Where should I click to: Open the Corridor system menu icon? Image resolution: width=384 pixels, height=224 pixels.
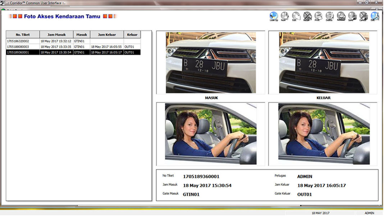click(x=3, y=2)
